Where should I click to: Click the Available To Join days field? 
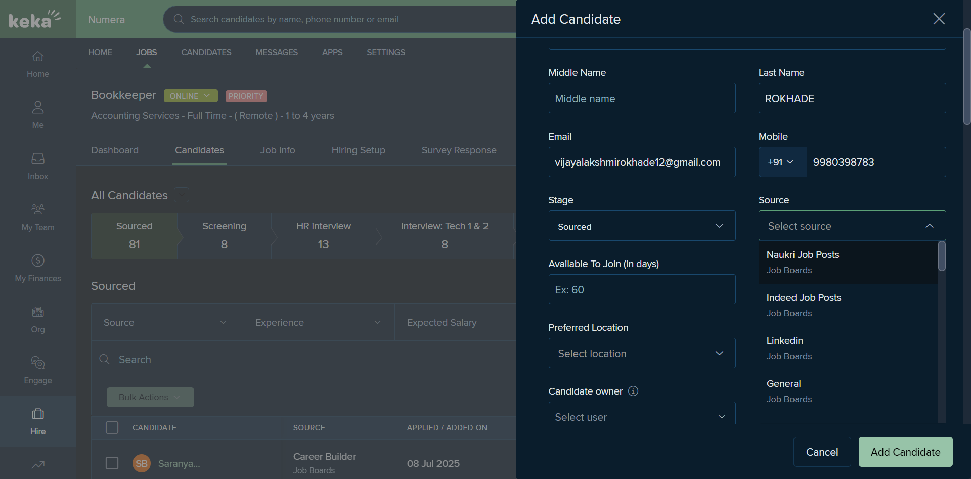click(642, 289)
